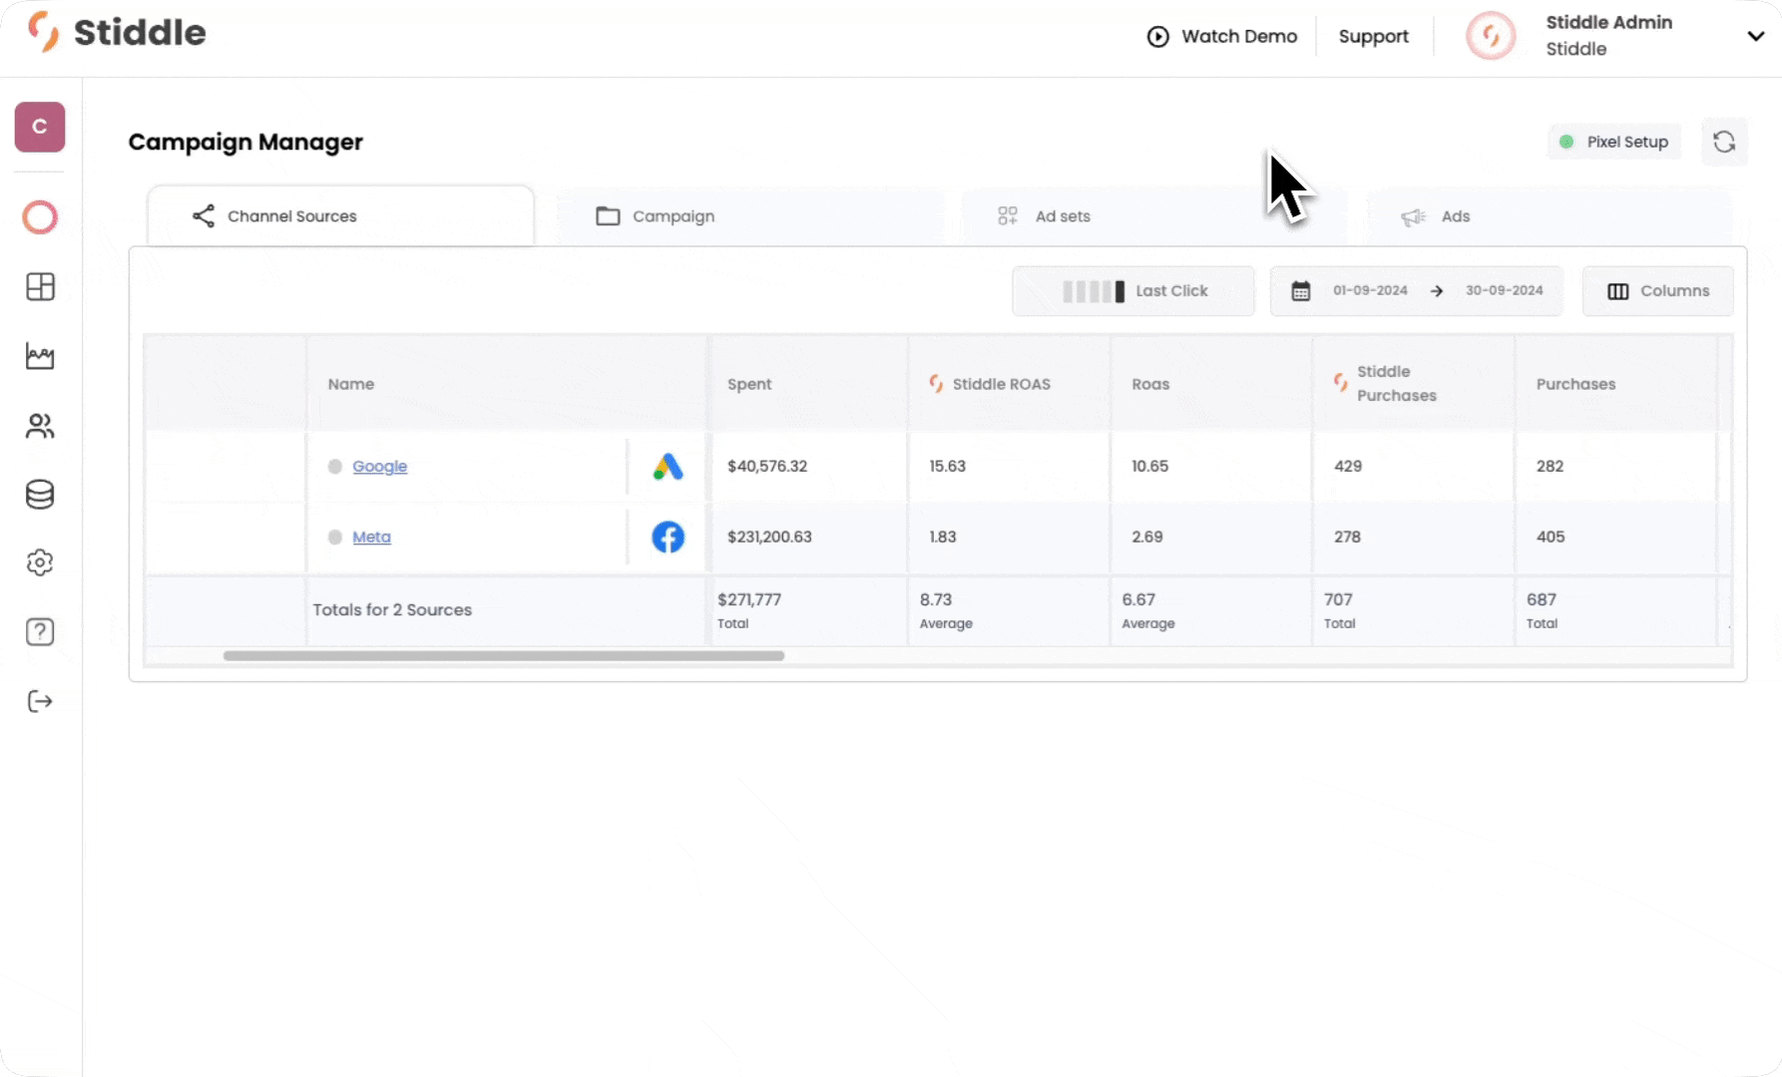
Task: Click the Stiddle Admin profile avatar
Action: pos(1491,36)
